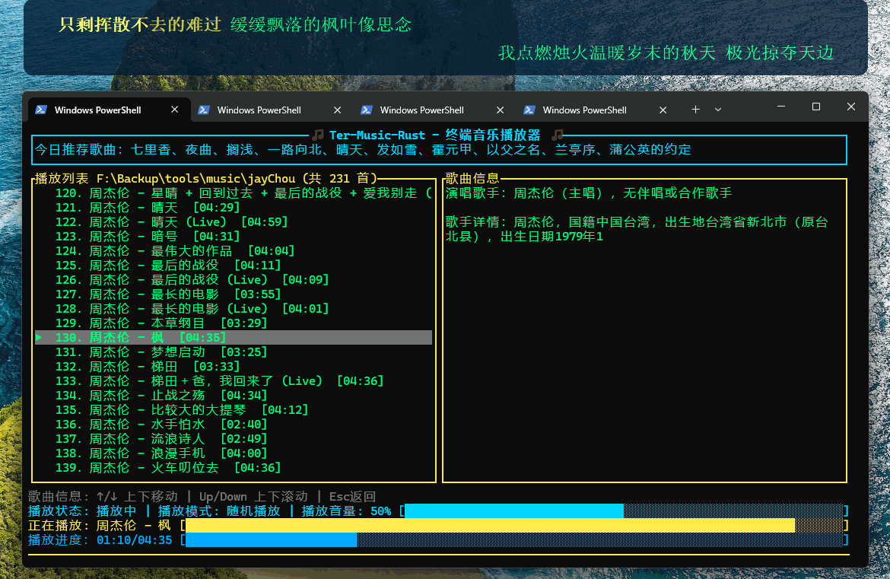Click the blue playback progress bar
Image resolution: width=890 pixels, height=579 pixels.
pos(515,540)
